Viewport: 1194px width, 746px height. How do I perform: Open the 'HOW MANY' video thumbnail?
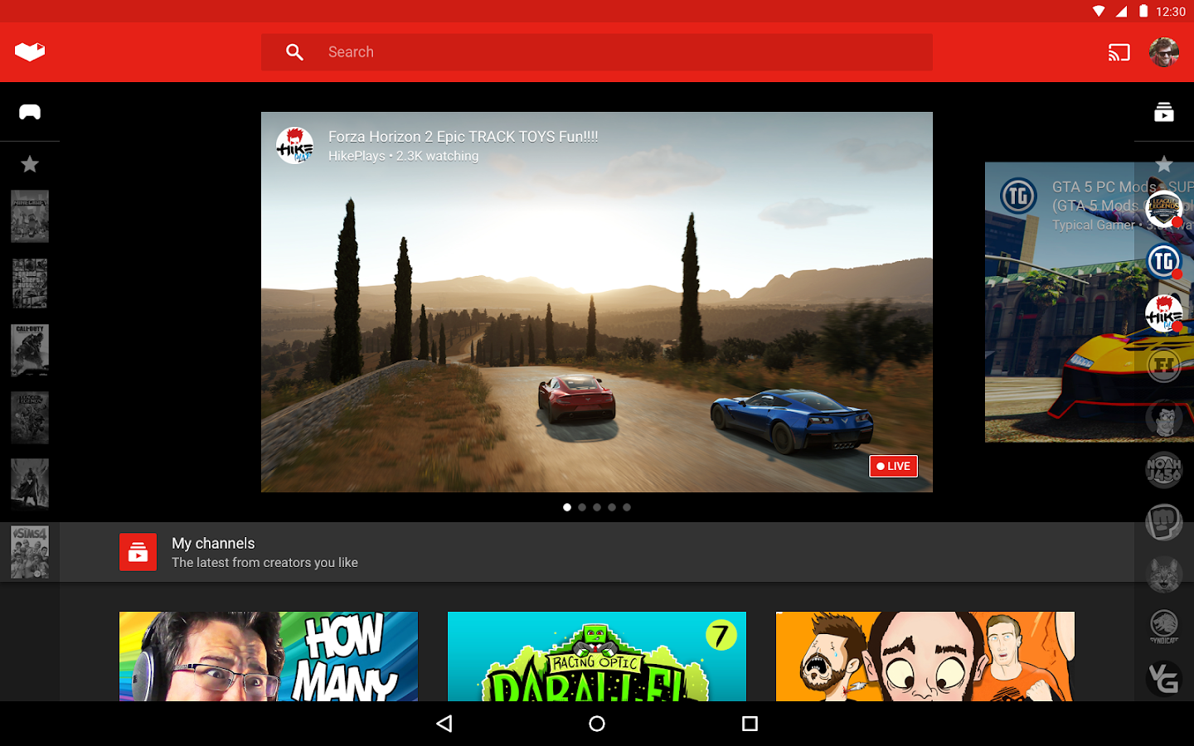(269, 656)
